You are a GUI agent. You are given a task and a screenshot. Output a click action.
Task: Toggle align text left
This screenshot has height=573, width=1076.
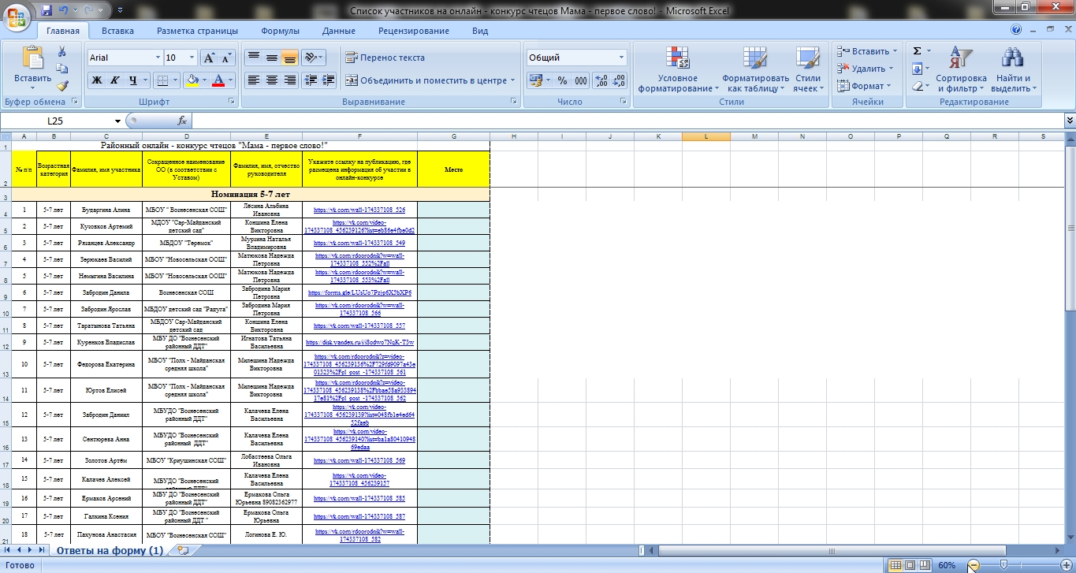coord(253,80)
